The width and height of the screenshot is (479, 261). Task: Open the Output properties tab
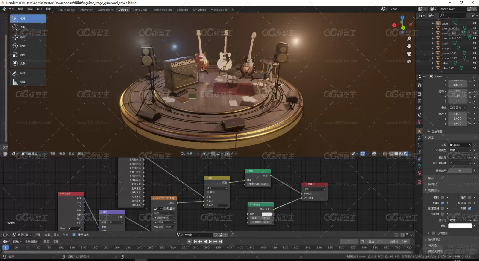click(x=419, y=101)
